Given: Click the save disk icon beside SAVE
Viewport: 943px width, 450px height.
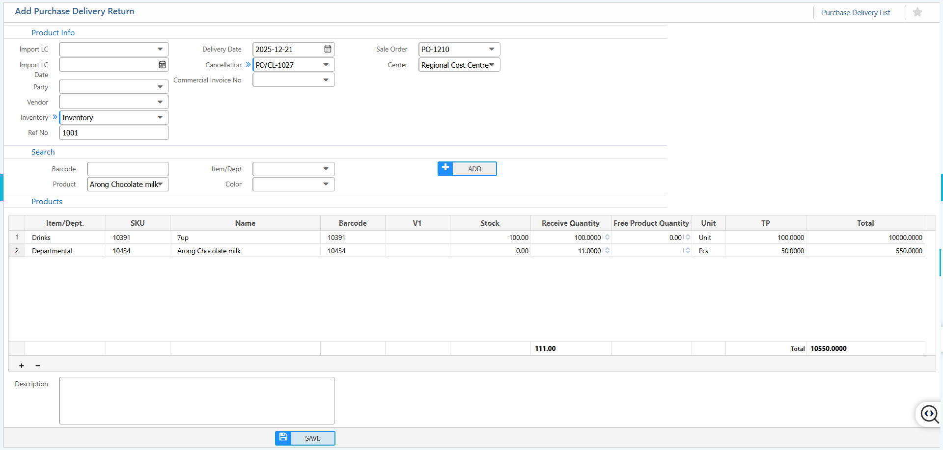Looking at the screenshot, I should point(283,437).
